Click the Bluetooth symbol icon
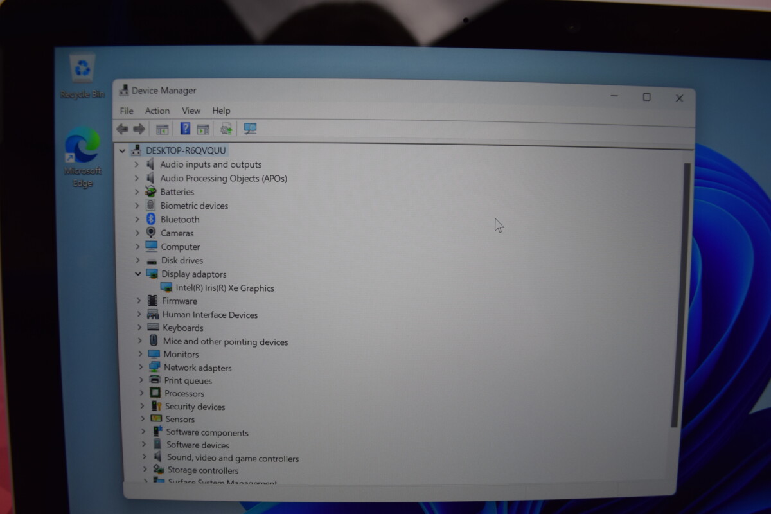Viewport: 771px width, 514px height. coord(151,219)
